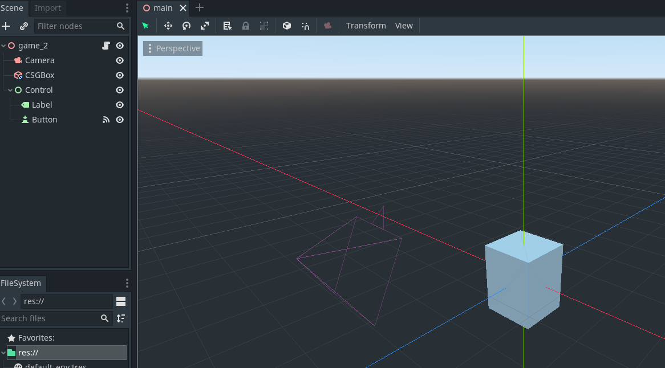Image resolution: width=665 pixels, height=368 pixels.
Task: Open Scene dock options menu
Action: coord(127,8)
